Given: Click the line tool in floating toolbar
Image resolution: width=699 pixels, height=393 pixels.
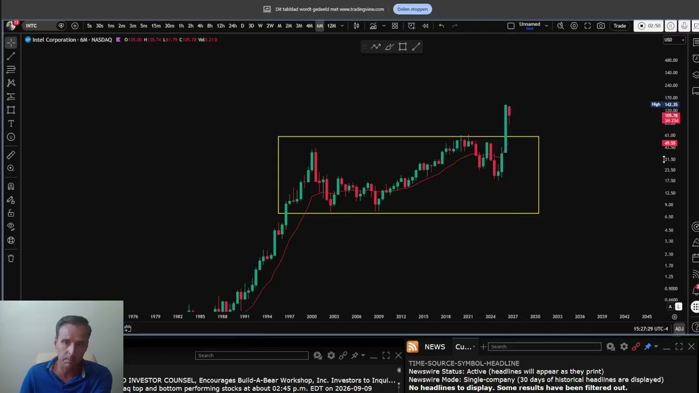Looking at the screenshot, I should coord(416,47).
